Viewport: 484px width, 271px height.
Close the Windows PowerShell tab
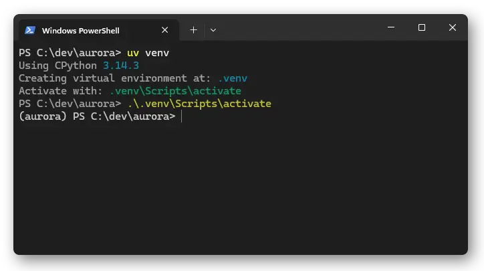click(x=165, y=30)
